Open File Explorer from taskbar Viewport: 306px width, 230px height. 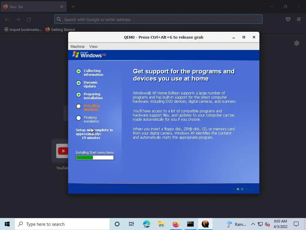(161, 224)
